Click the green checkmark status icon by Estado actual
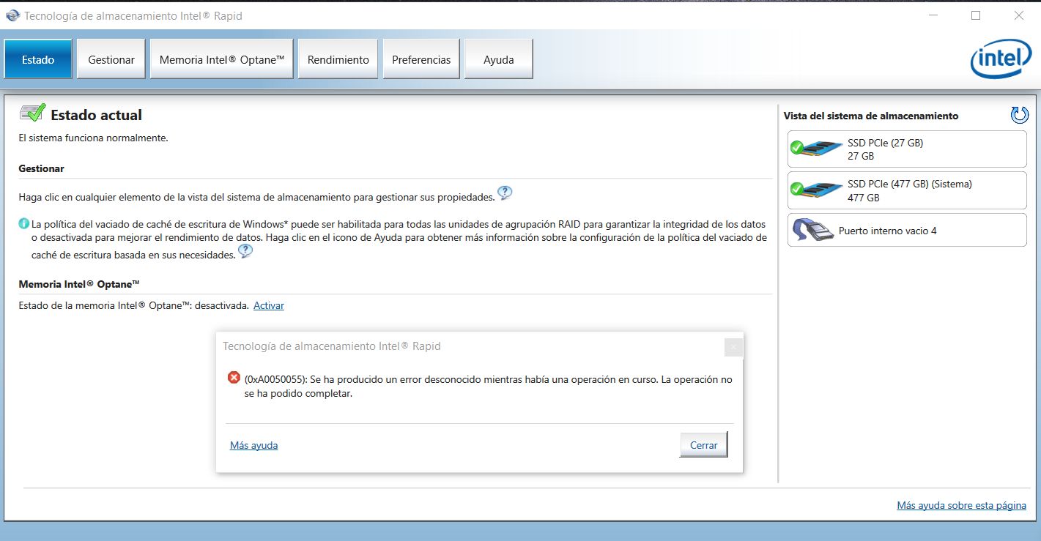1041x541 pixels. click(x=32, y=113)
